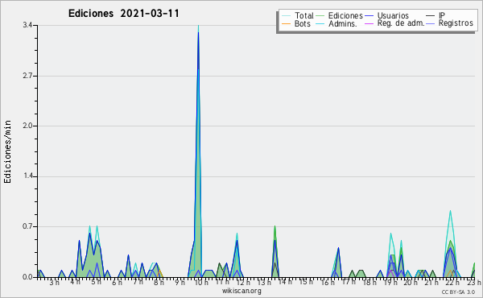Click the '12 h' x-axis label
Screen dimensions: 483x298
coord(243,282)
